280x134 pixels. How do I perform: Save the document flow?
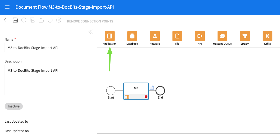(15, 20)
